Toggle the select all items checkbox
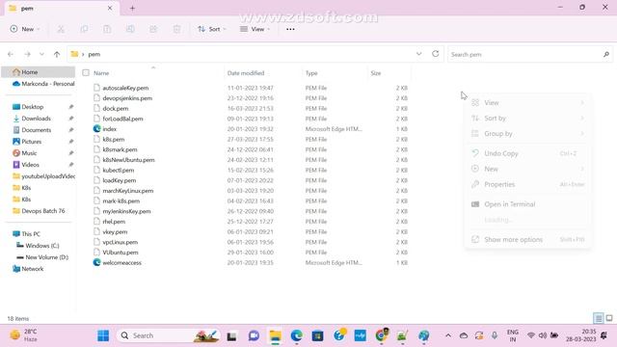Screen dimensions: 617x347 point(86,73)
